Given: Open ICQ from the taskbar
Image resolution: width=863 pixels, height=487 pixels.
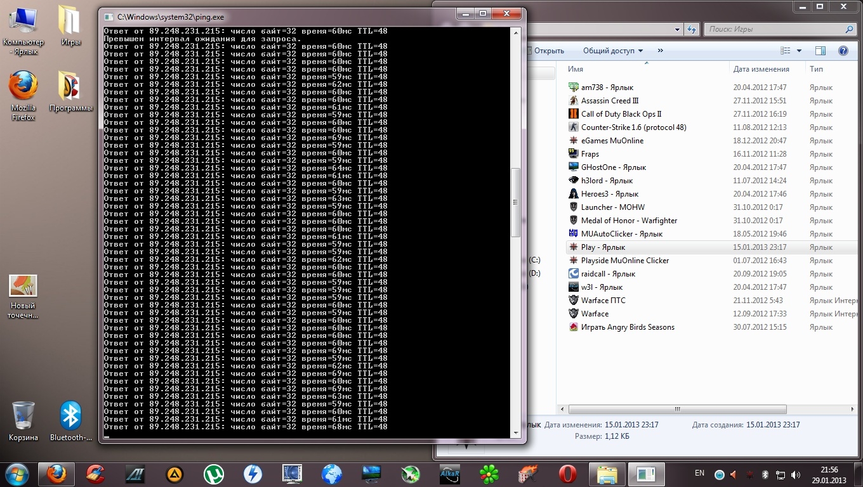Looking at the screenshot, I should point(489,474).
